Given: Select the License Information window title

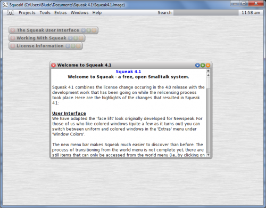Looking at the screenshot, I should pyautogui.click(x=40, y=46).
